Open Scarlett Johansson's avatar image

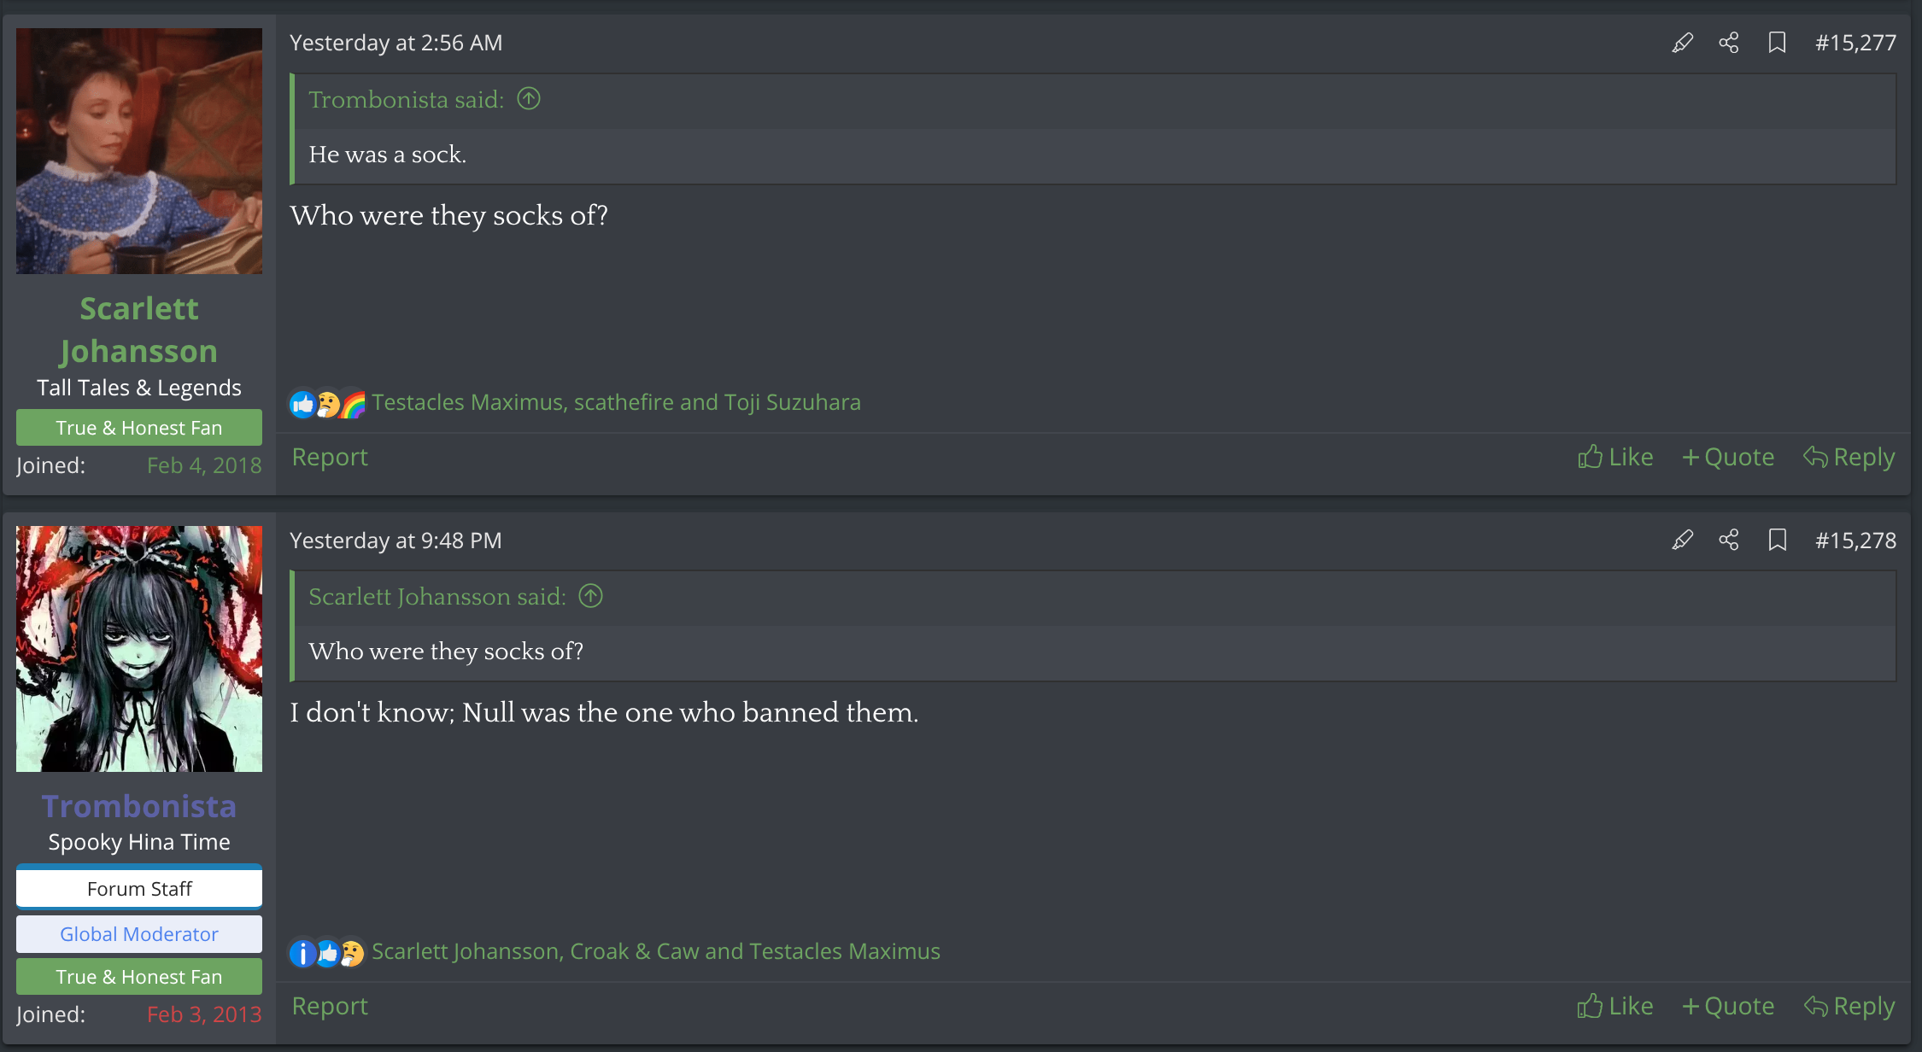(139, 151)
